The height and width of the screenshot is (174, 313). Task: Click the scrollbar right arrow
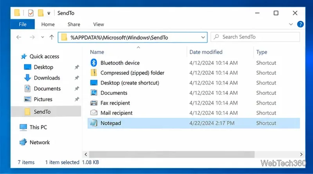point(301,154)
